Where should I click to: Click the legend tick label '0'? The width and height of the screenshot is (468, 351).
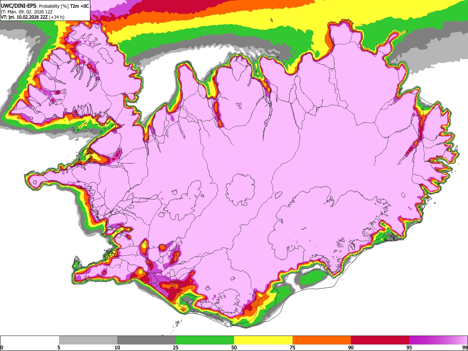[2, 347]
